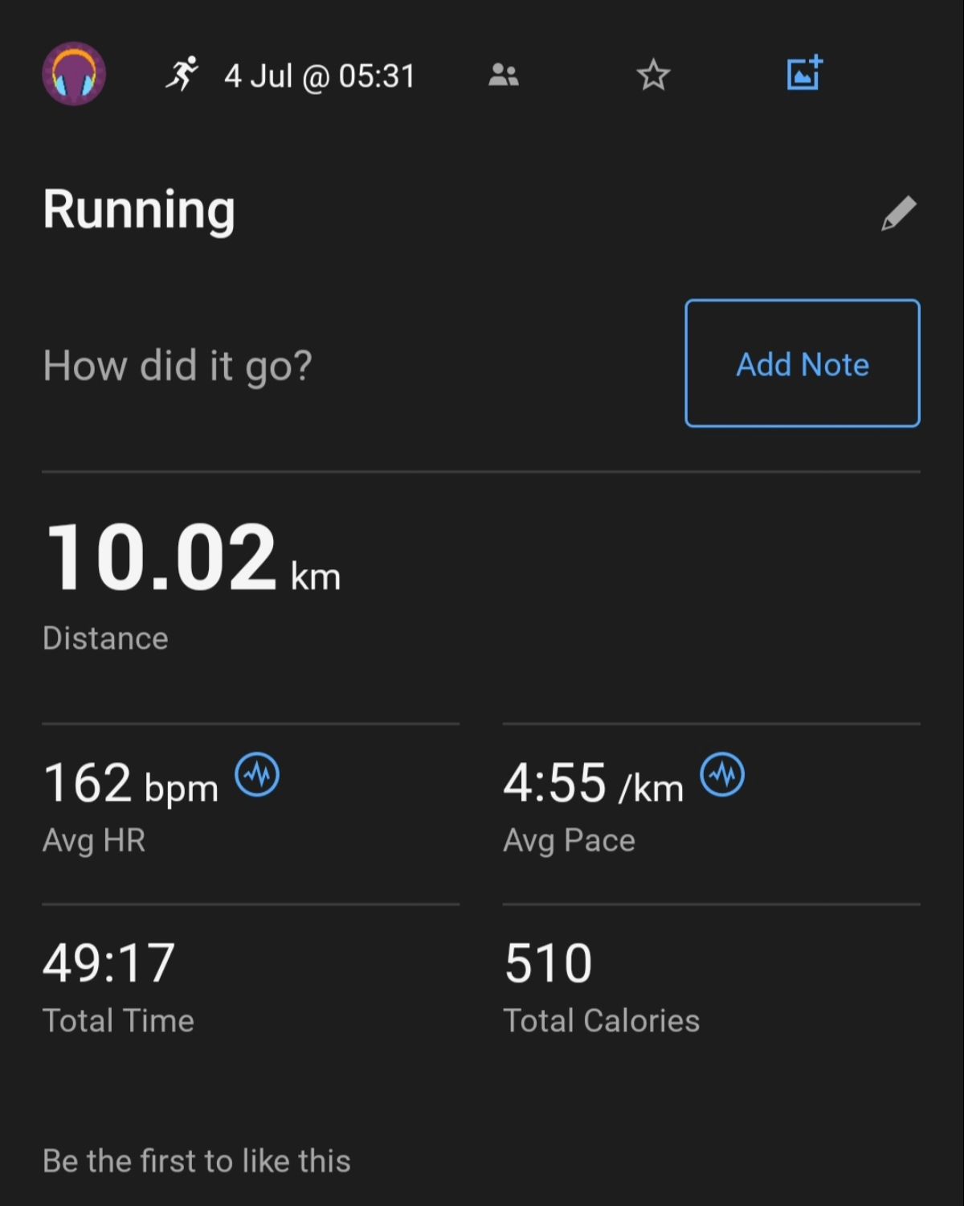Tap the 510 Total Calories stat

(549, 962)
